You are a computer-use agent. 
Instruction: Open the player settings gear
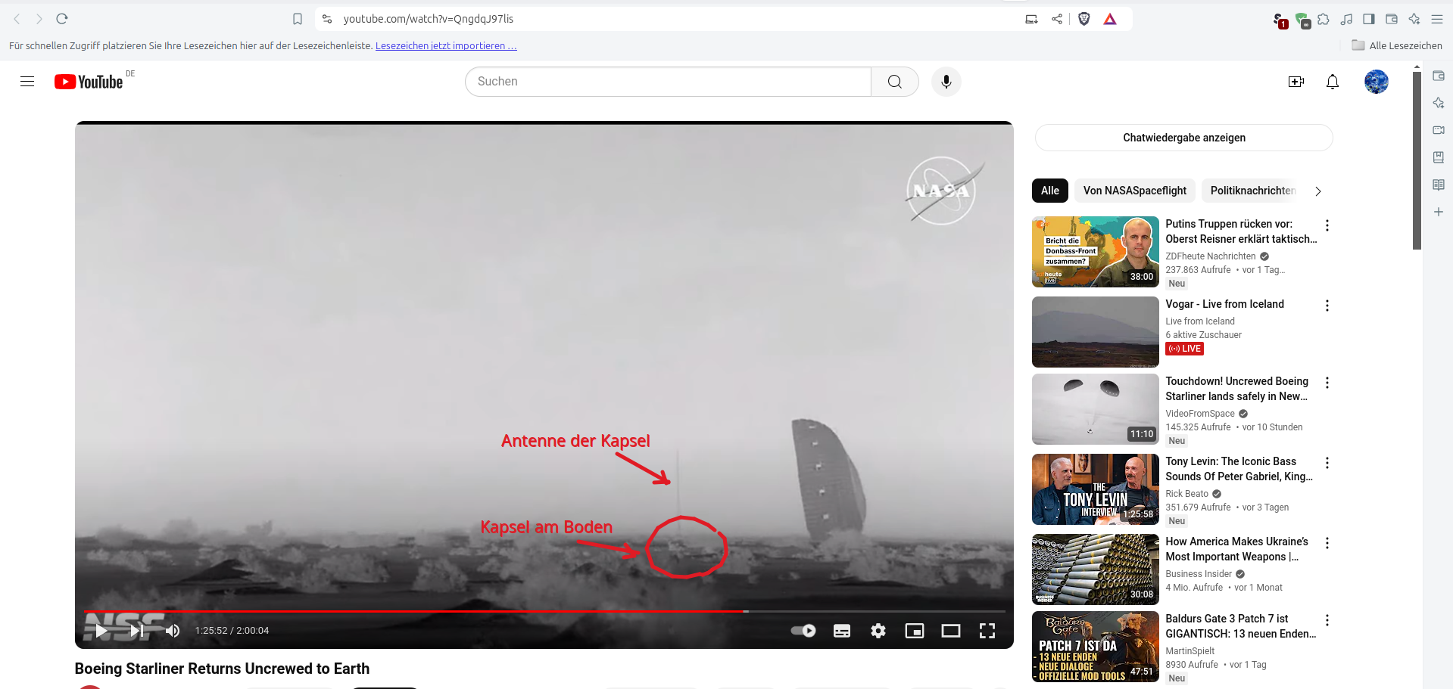point(878,631)
